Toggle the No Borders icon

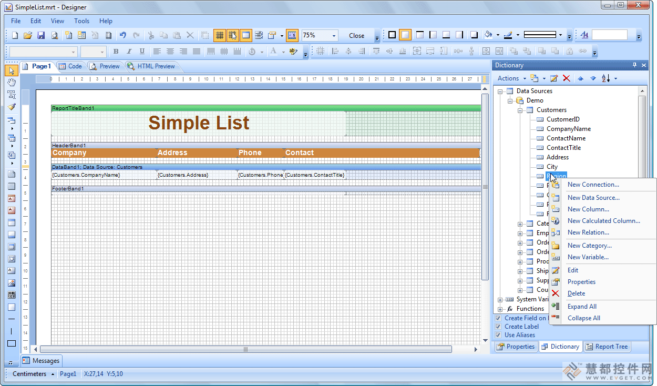[x=405, y=35]
